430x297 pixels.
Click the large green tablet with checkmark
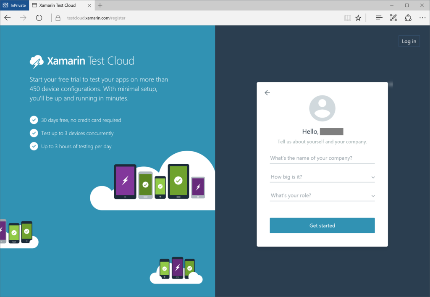click(x=178, y=181)
